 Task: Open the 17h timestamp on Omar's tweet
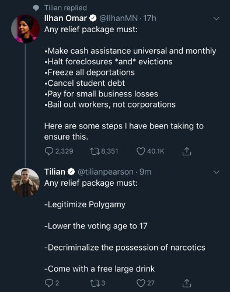(x=149, y=18)
